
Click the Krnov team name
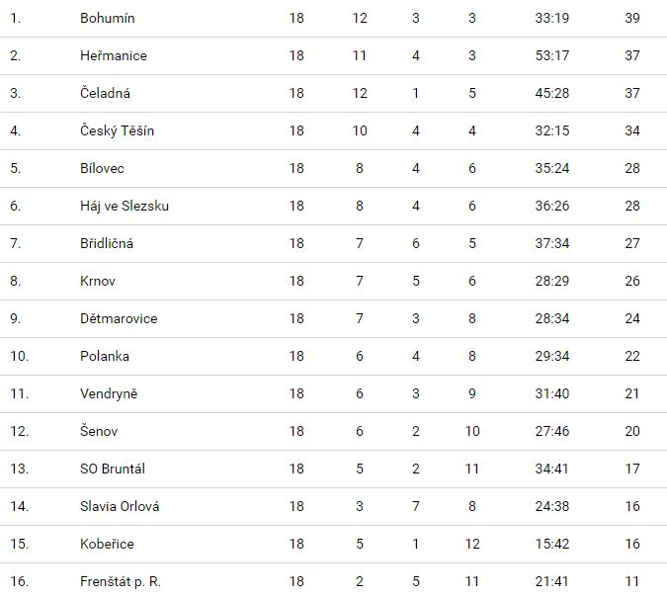pos(98,281)
